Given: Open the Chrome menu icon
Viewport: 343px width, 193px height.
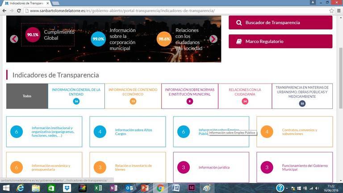Looking at the screenshot, I should click(339, 11).
